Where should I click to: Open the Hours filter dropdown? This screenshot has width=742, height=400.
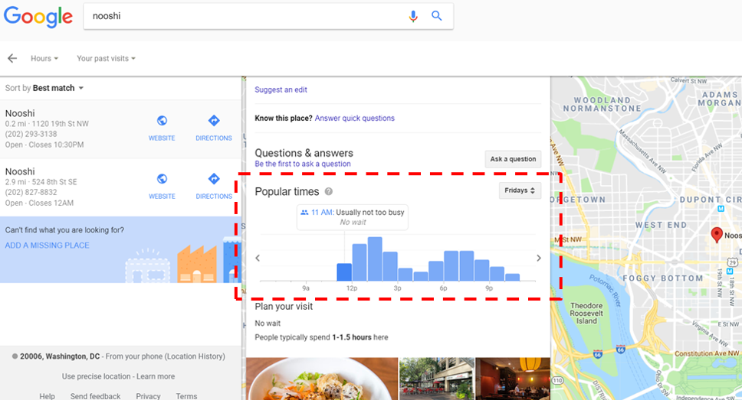tap(44, 59)
